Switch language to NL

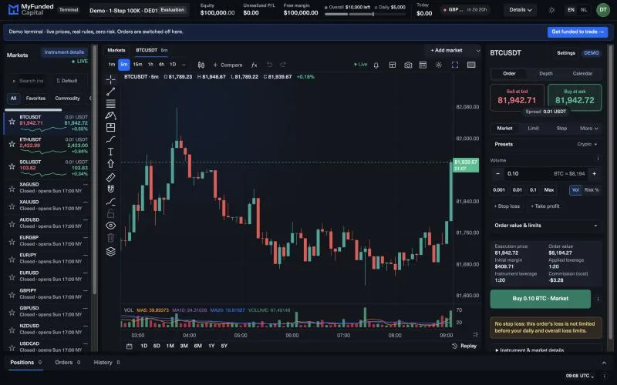tap(584, 10)
